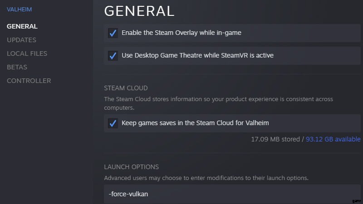
Task: Click the "Advanced users may choose" description text
Action: tap(206, 178)
